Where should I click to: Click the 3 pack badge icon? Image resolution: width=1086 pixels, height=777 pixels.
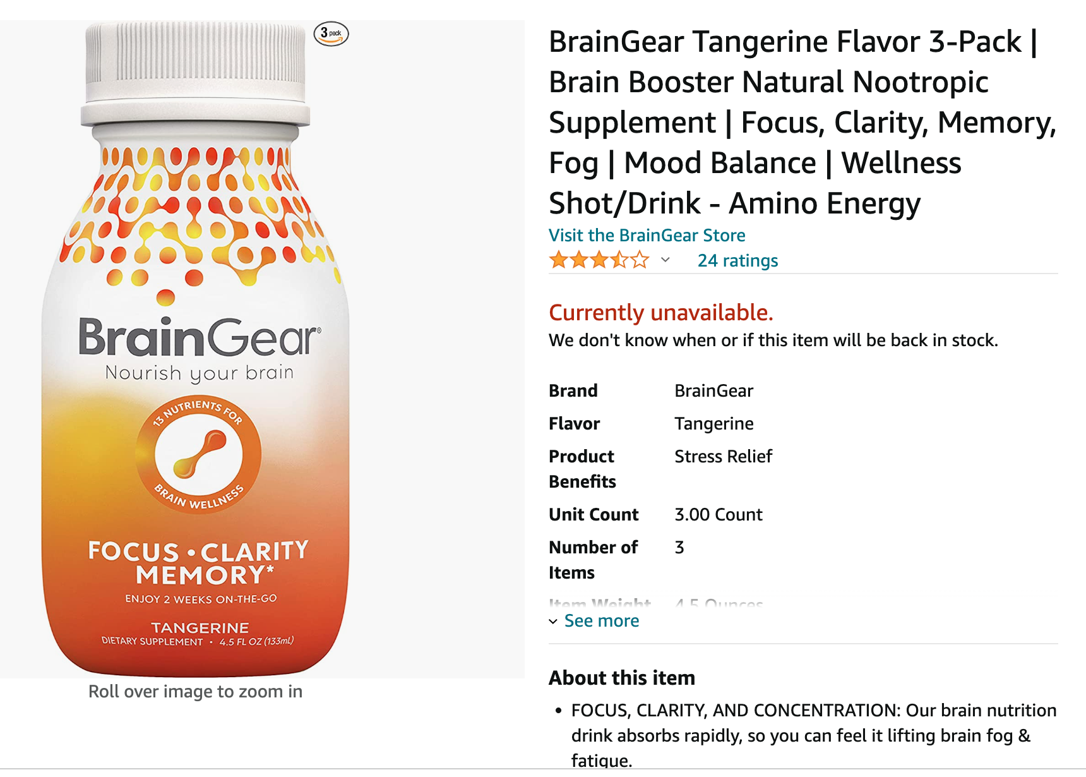point(331,33)
